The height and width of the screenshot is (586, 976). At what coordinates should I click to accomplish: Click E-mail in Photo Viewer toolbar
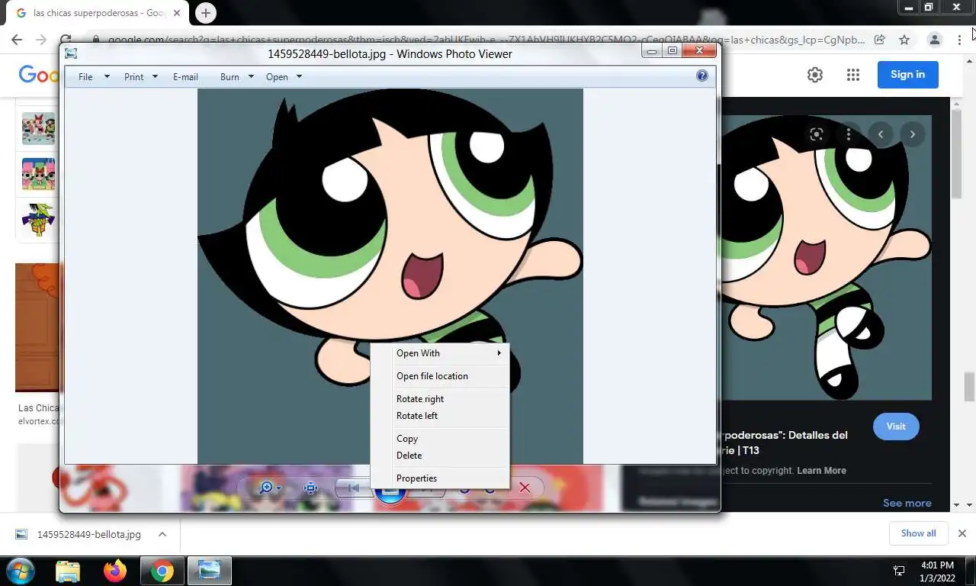point(185,77)
